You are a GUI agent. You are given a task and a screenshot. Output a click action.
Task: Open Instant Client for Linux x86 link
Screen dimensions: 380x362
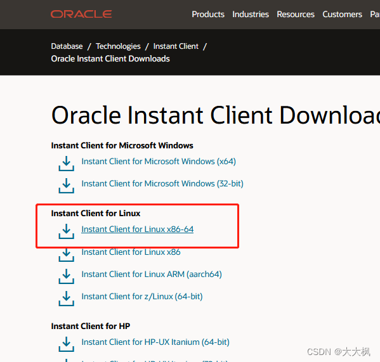pyautogui.click(x=131, y=252)
